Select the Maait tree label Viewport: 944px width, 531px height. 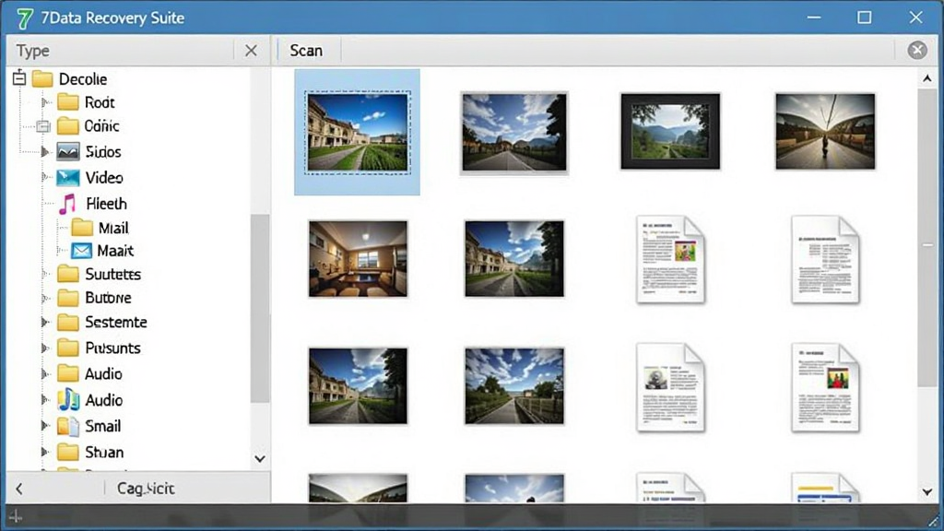click(x=115, y=251)
